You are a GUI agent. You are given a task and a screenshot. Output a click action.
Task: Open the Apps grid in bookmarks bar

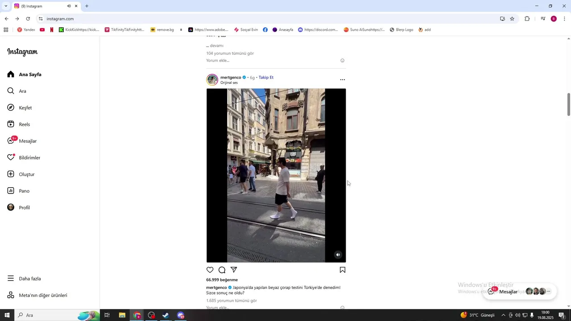pos(6,30)
